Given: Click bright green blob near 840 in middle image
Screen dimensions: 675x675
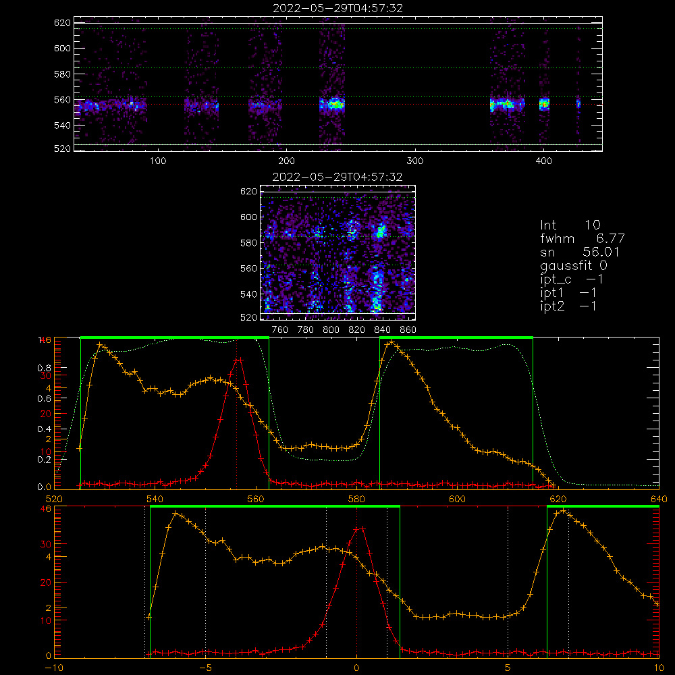Looking at the screenshot, I should click(x=381, y=232).
